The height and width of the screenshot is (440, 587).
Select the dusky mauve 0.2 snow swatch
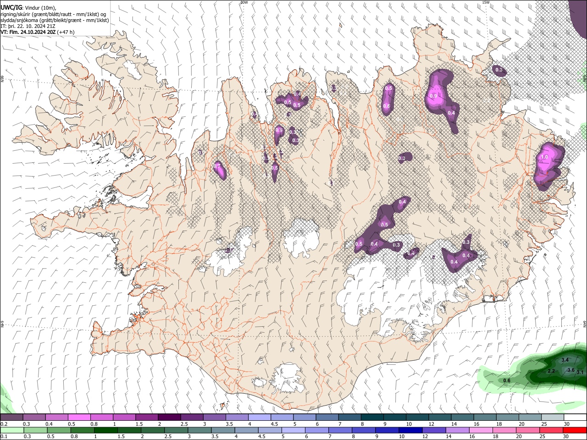[11, 418]
